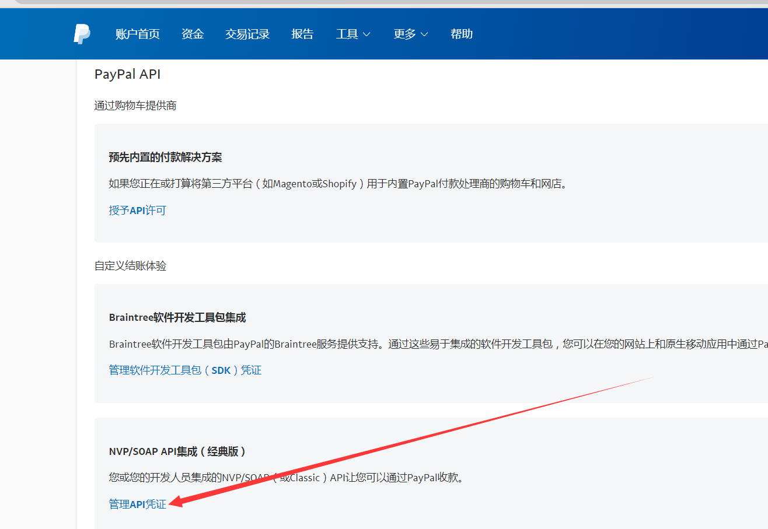Expand the 工具 dropdown menu

tap(348, 34)
